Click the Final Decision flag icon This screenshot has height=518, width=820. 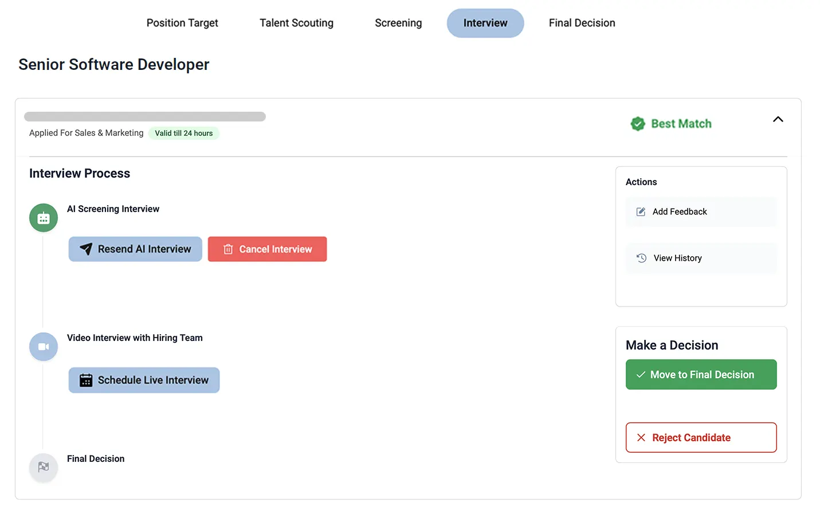43,467
